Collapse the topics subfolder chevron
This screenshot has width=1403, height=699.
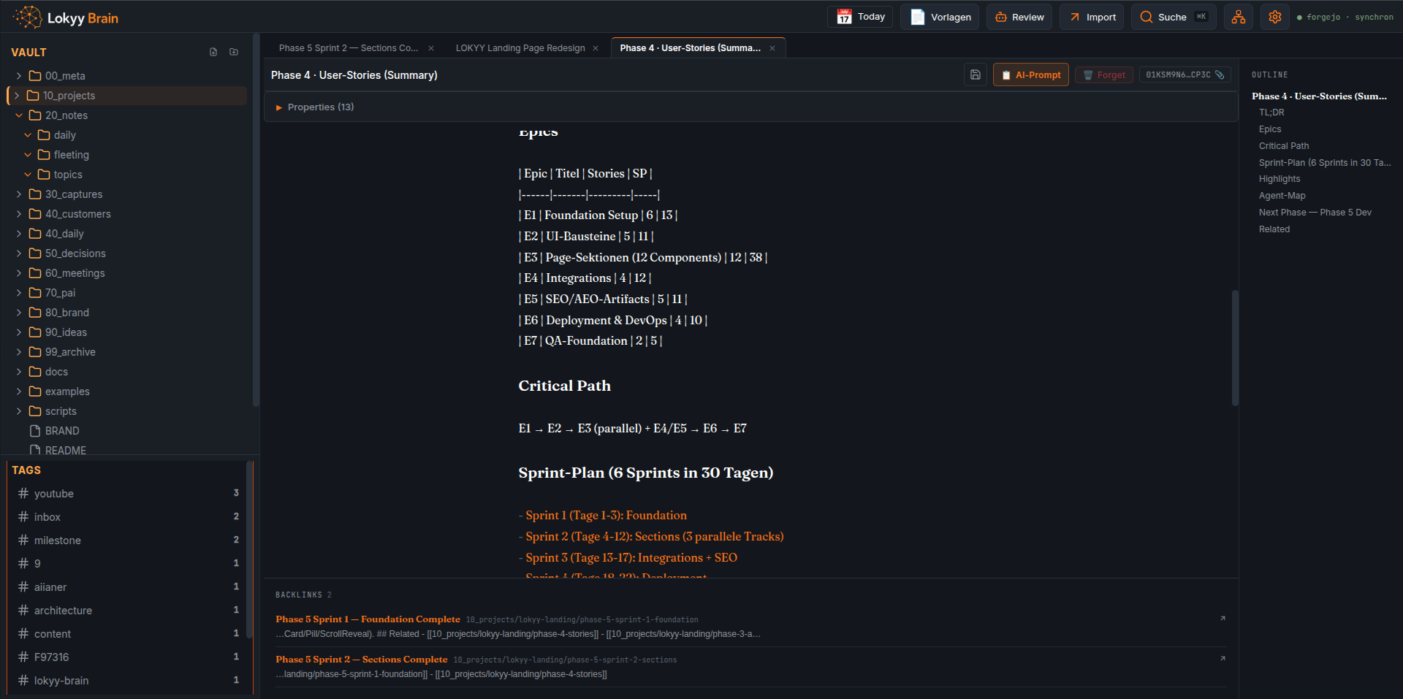tap(28, 175)
